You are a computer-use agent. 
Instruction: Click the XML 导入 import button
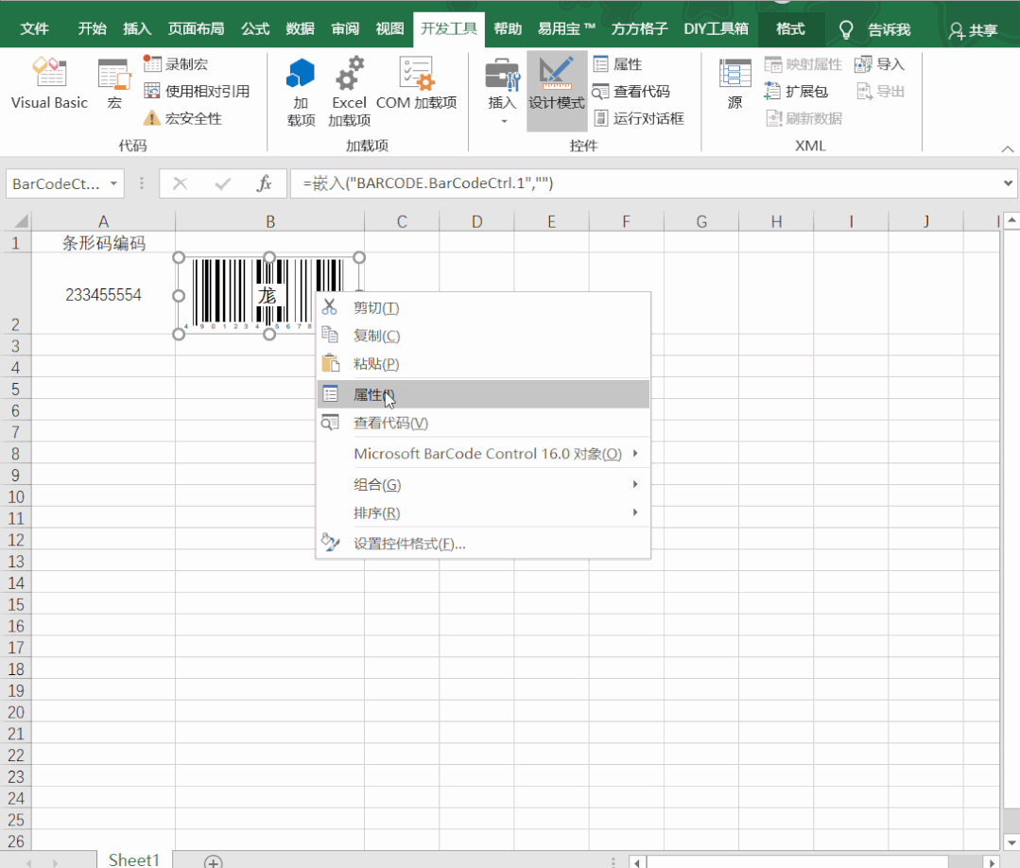point(879,63)
